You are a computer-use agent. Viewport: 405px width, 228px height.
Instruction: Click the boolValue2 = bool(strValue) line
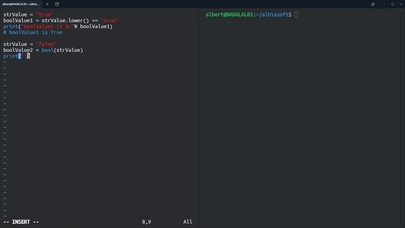click(x=43, y=50)
